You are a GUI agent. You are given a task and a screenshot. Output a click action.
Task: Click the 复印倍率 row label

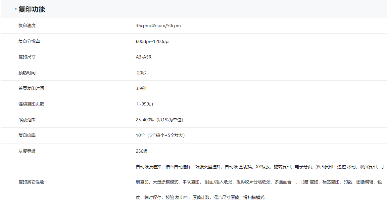click(x=27, y=135)
